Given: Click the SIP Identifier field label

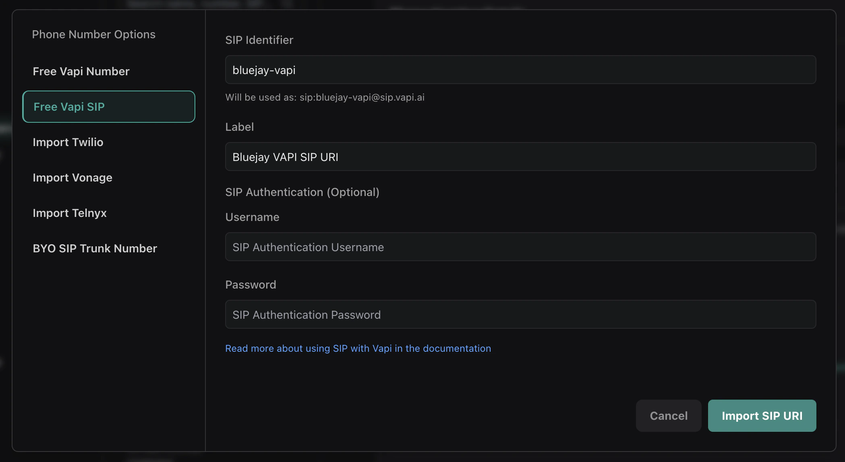Looking at the screenshot, I should click(259, 40).
